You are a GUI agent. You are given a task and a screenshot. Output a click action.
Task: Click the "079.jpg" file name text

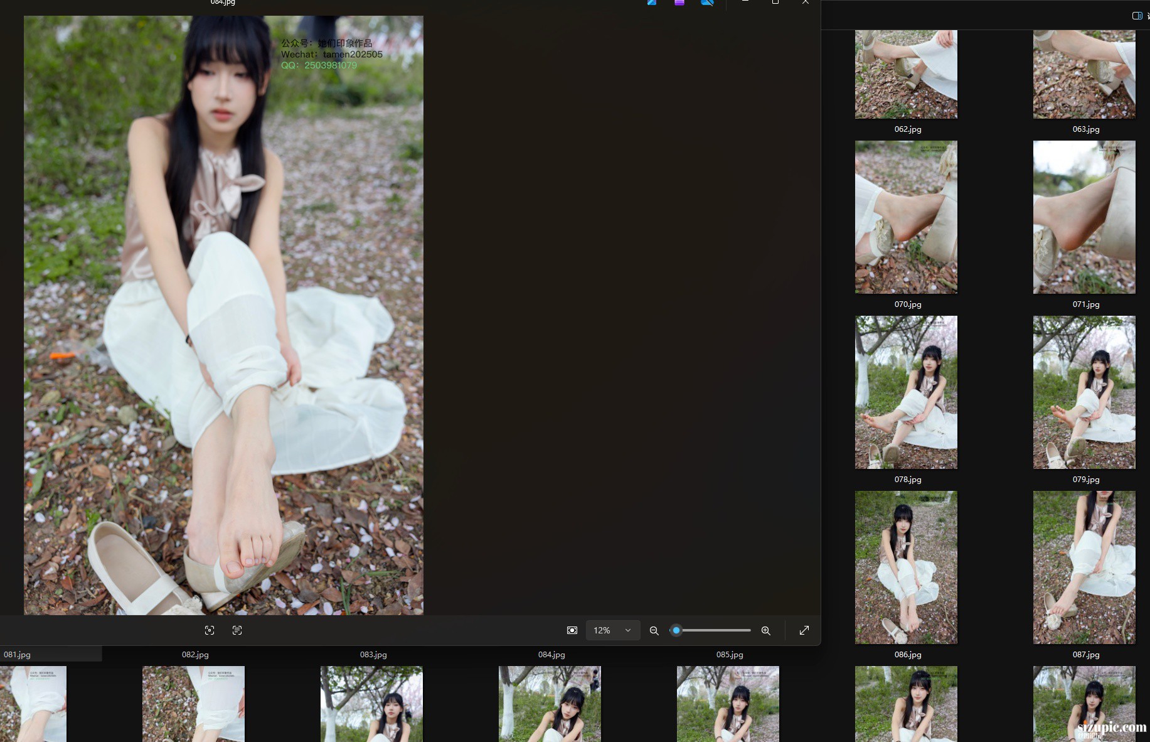[x=1086, y=480]
